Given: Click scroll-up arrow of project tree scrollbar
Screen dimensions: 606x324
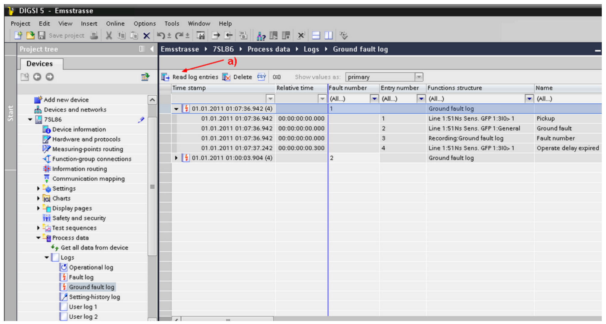Looking at the screenshot, I should [x=152, y=100].
